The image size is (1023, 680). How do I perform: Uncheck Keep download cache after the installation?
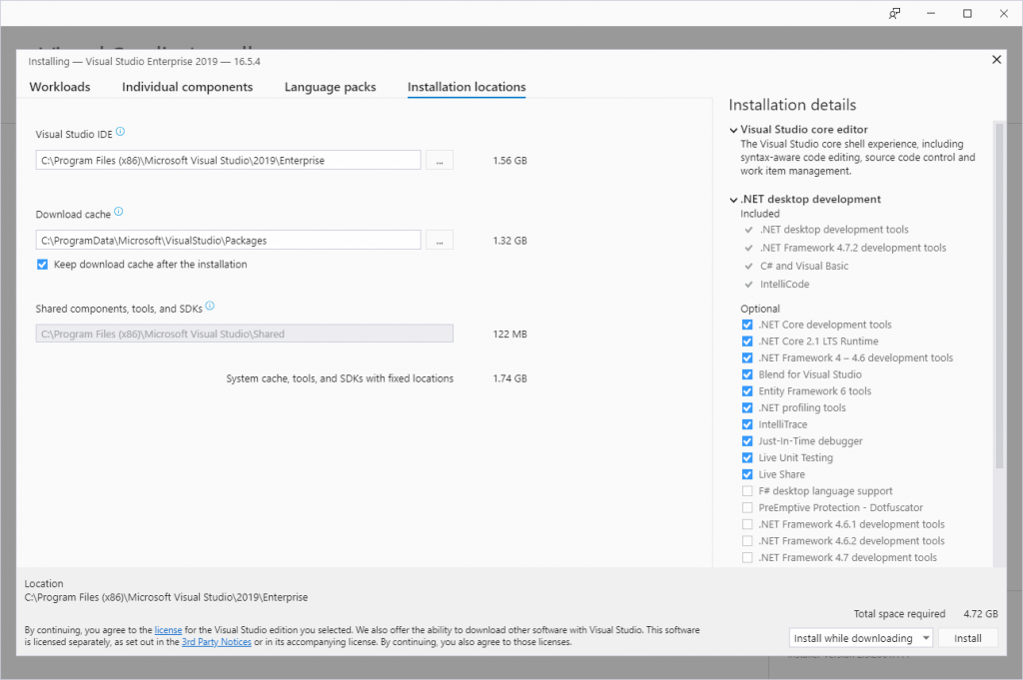(42, 265)
